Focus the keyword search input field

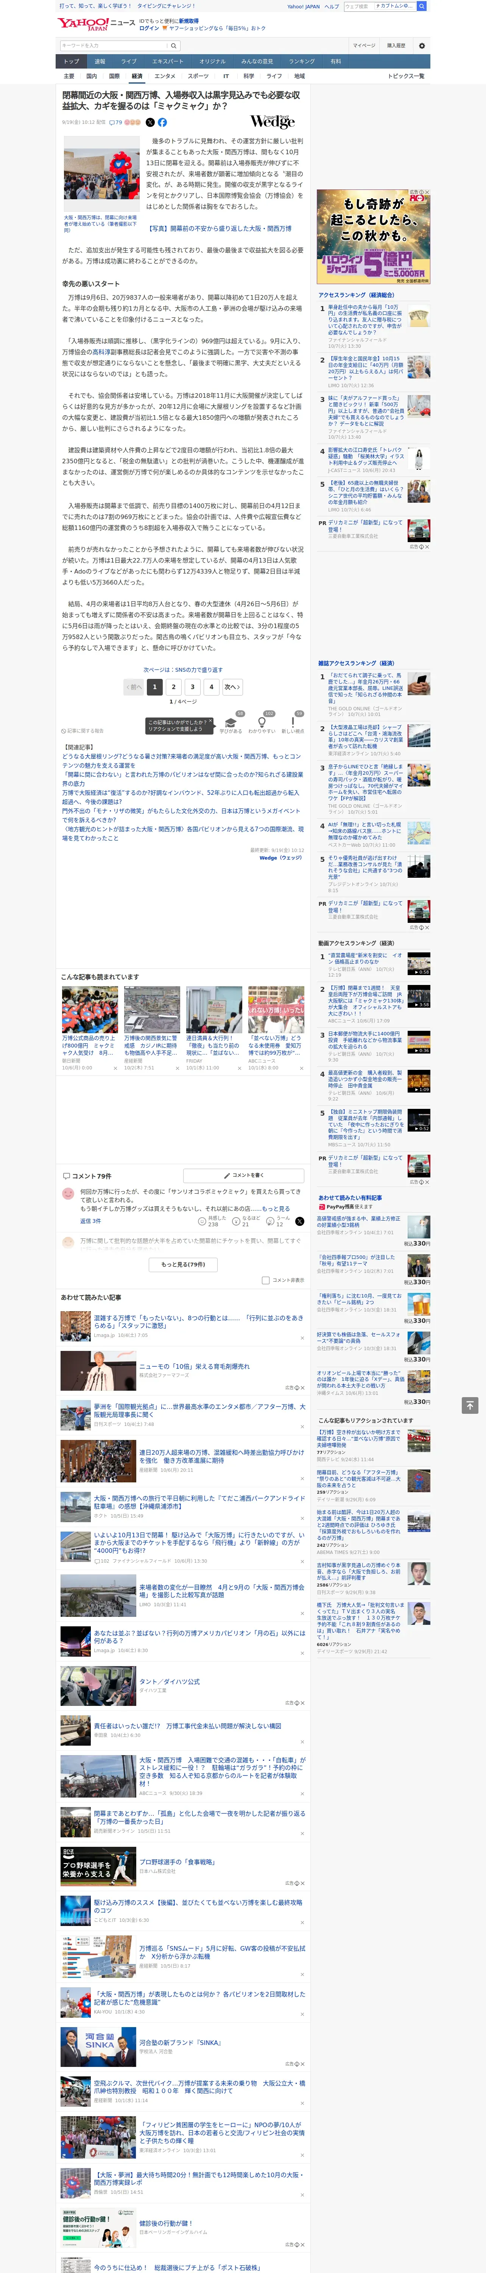tap(114, 46)
